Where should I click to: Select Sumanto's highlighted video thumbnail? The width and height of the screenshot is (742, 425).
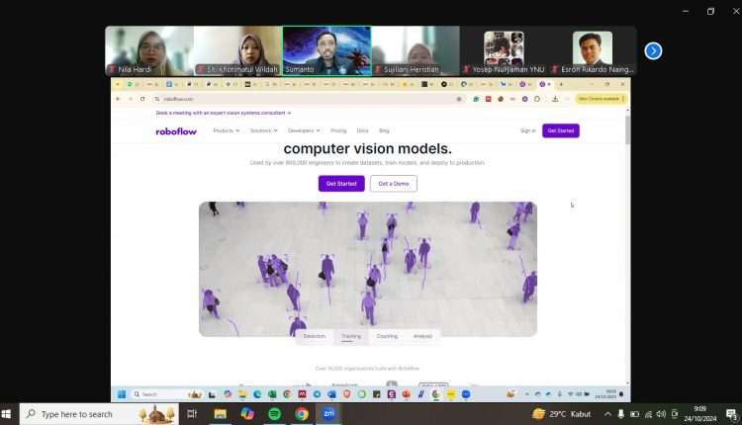click(327, 51)
